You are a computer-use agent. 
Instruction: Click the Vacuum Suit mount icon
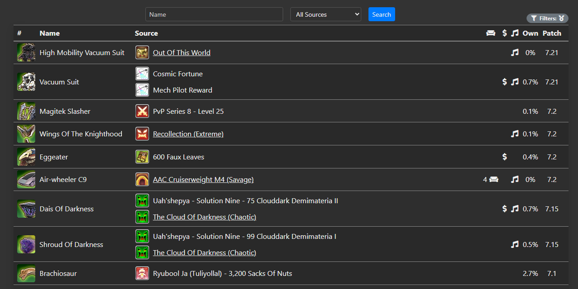pos(26,82)
